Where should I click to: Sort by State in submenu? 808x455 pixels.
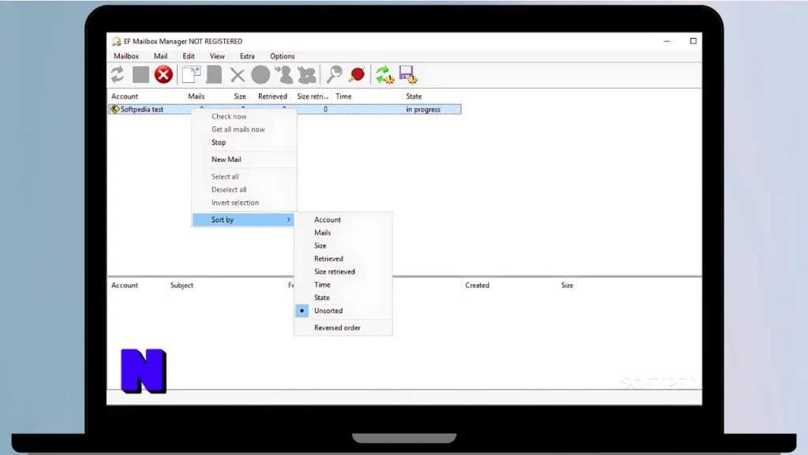[x=342, y=298]
